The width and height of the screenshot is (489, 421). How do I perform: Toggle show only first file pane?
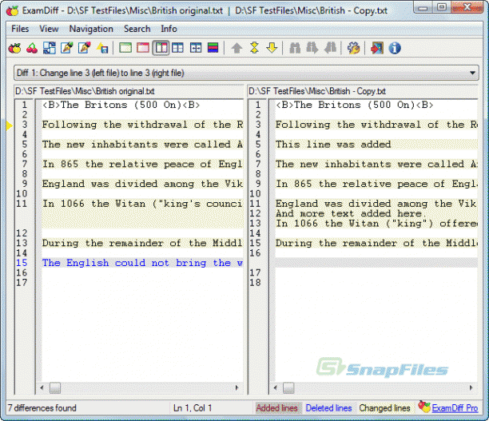125,49
